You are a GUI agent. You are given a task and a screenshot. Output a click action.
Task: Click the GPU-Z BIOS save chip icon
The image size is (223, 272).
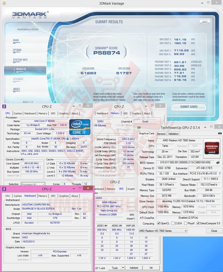click(x=218, y=163)
